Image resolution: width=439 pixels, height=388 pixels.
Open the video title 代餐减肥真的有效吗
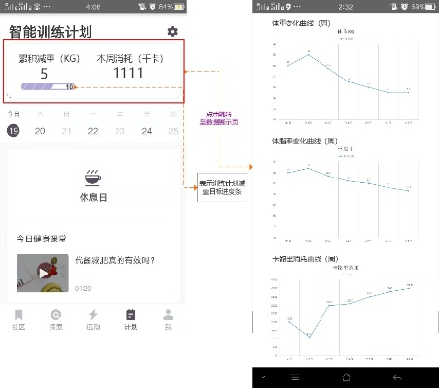[x=115, y=260]
